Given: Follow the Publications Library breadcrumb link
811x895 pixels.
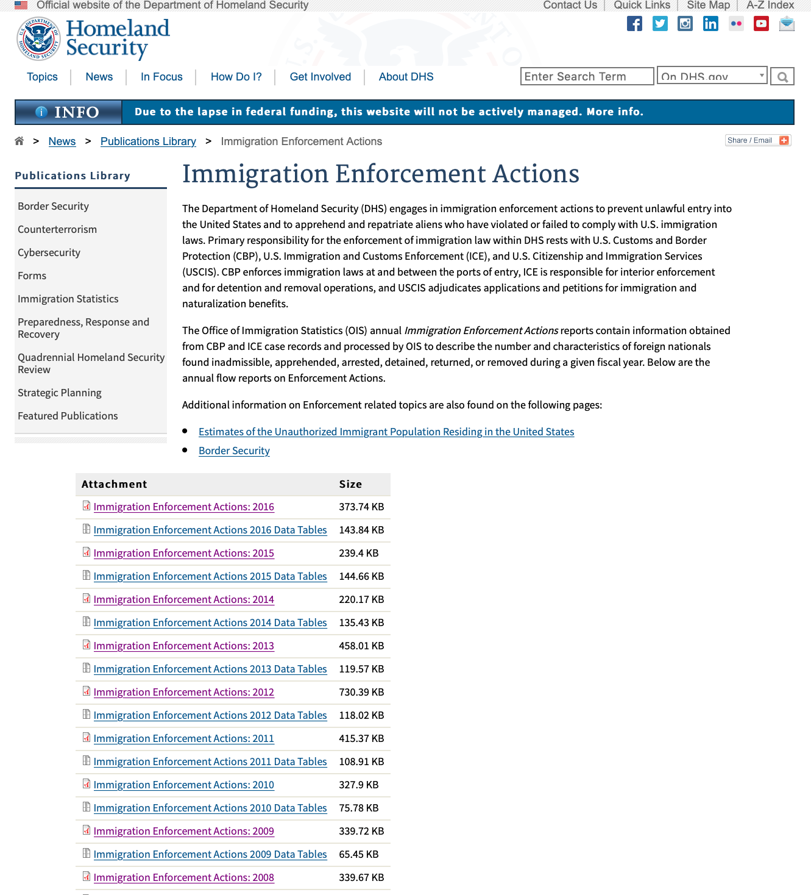Looking at the screenshot, I should click(148, 141).
